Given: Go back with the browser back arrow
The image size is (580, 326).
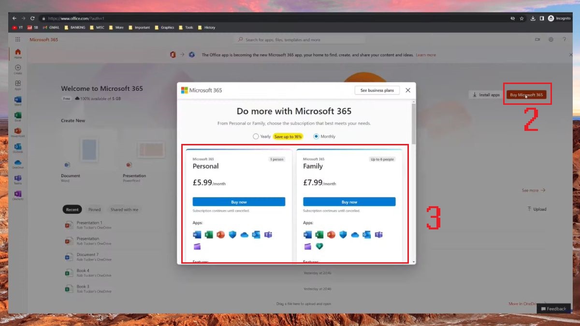Looking at the screenshot, I should [14, 18].
